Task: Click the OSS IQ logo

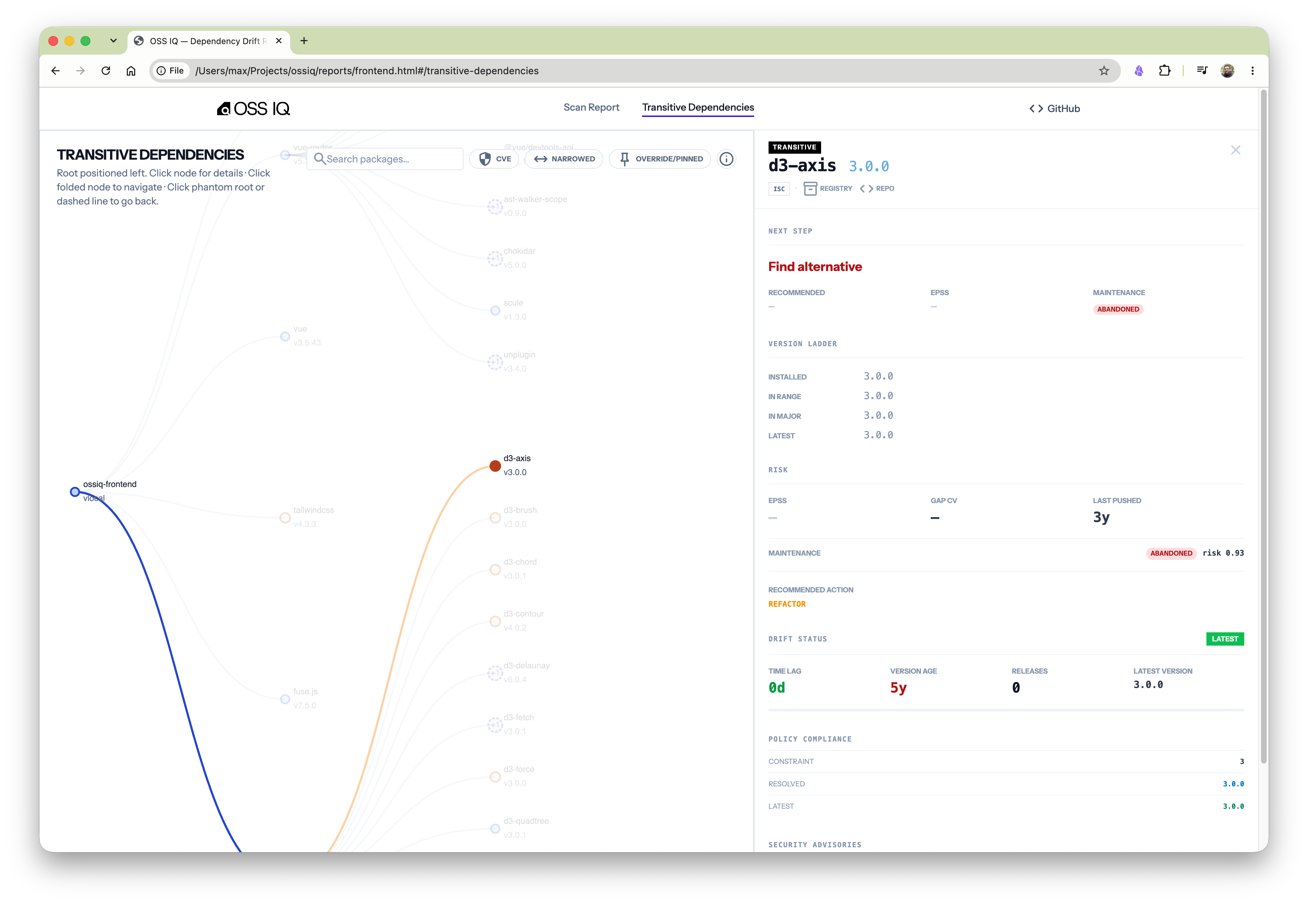Action: pos(253,108)
